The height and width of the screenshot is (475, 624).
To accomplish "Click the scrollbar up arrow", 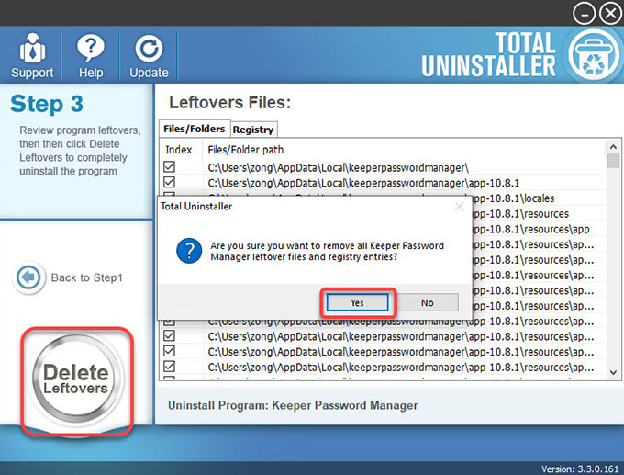I will pyautogui.click(x=613, y=147).
